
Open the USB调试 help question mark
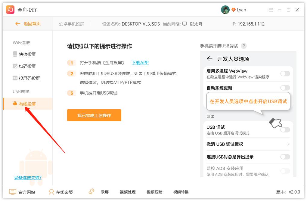click(244, 46)
